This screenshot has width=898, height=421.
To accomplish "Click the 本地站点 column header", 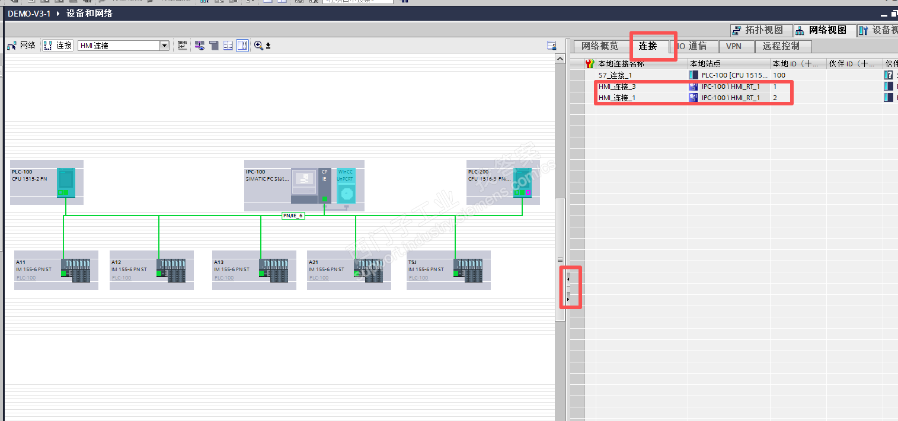I will coord(728,63).
